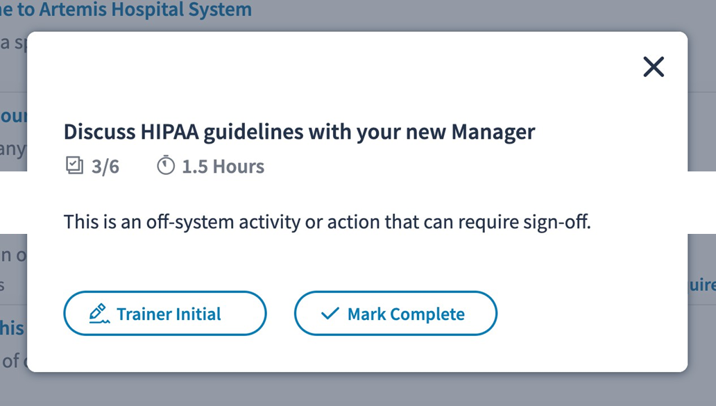Close the dialog with the X icon
The height and width of the screenshot is (406, 716).
[x=654, y=67]
